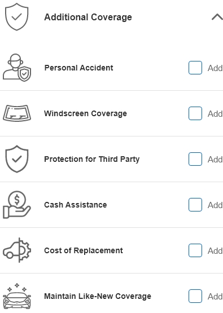Check the Maintain Like-New Coverage box
Screen dimensions: 223x313
(195, 296)
